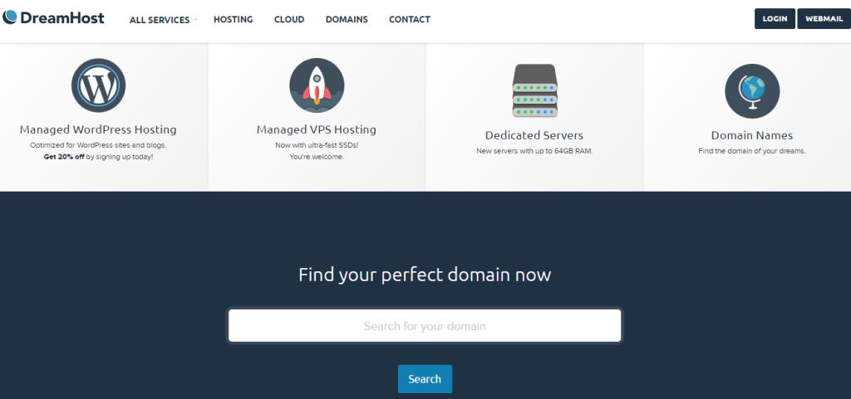The image size is (851, 399).
Task: Click the rocket icon for VPS hosting
Action: pos(317,85)
